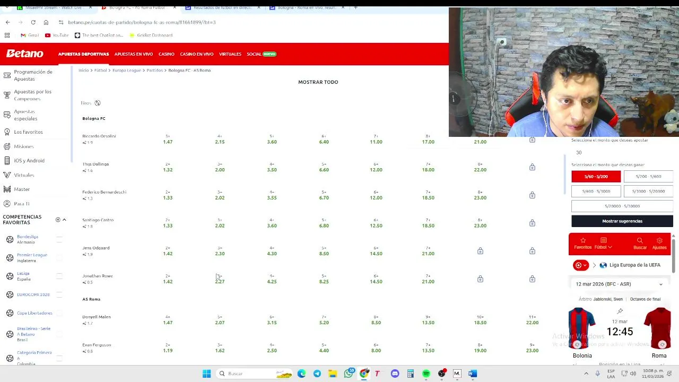Toggle EUROCOPA 2028 favorite checkbox
The image size is (679, 382).
[x=59, y=294]
